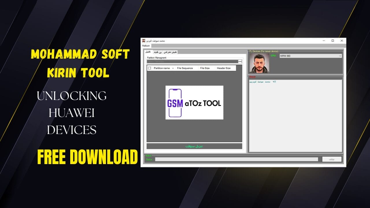The image size is (370, 208).
Task: Close the Kirin tool window
Action: (342, 41)
